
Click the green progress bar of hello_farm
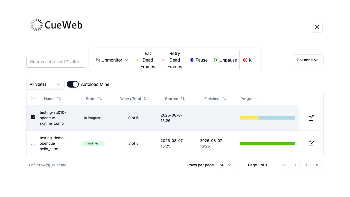[x=268, y=143]
